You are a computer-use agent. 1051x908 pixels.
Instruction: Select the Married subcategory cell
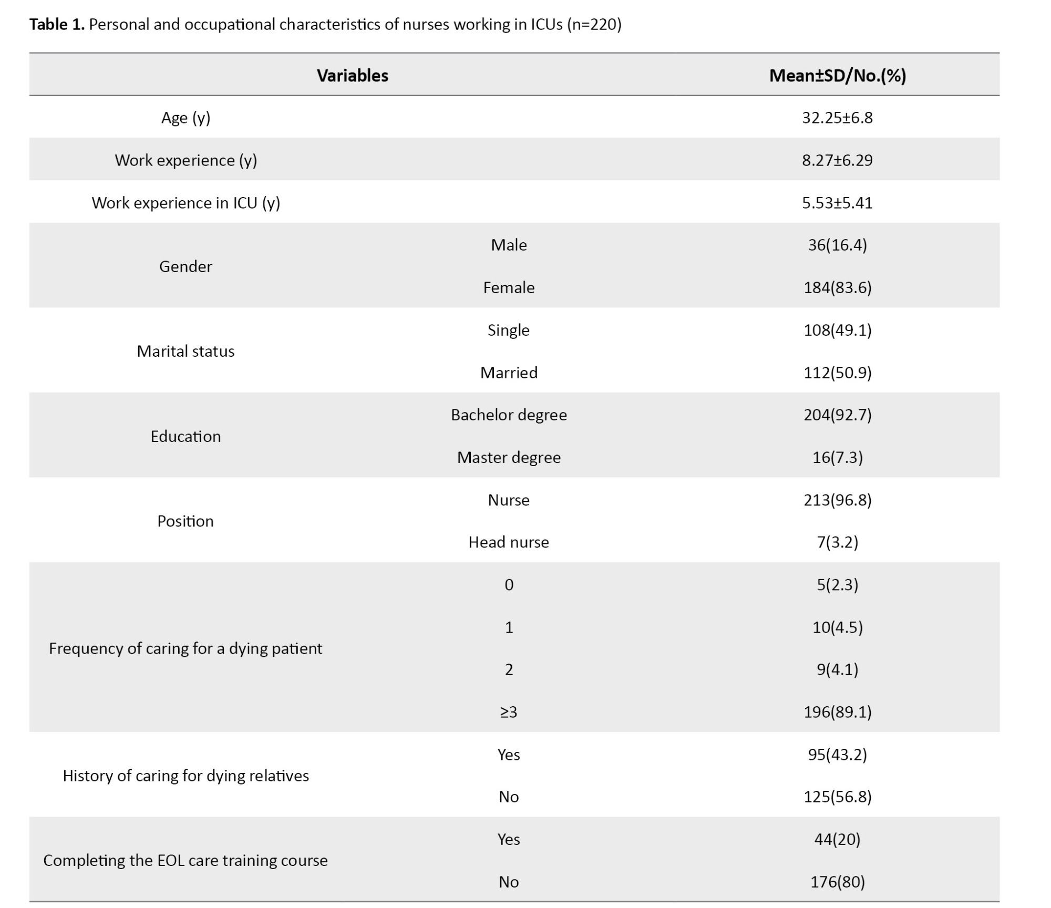[509, 373]
